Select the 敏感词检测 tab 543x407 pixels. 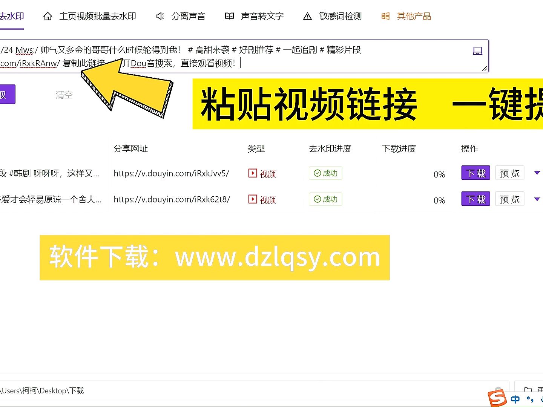pos(333,16)
